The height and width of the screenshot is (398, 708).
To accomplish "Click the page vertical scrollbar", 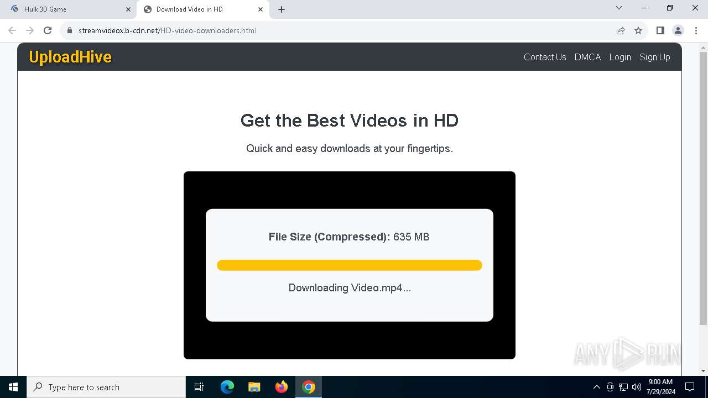I will click(x=703, y=188).
